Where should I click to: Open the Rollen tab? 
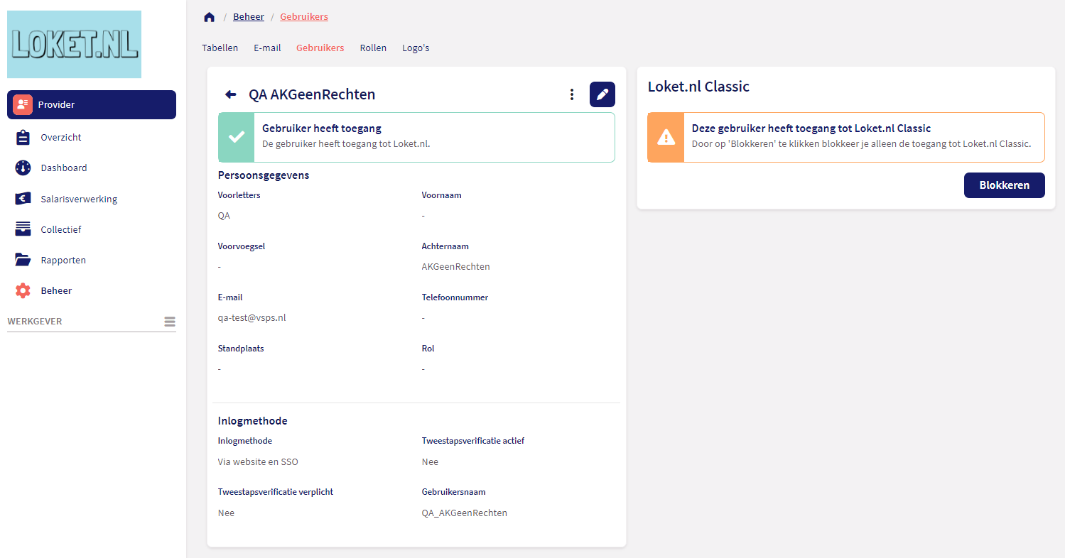coord(373,48)
